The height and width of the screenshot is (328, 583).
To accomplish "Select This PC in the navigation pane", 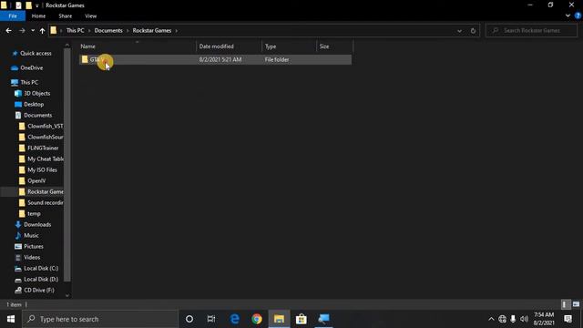I will point(29,82).
